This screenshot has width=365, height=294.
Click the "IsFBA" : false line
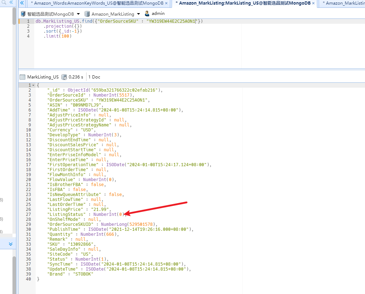point(68,190)
